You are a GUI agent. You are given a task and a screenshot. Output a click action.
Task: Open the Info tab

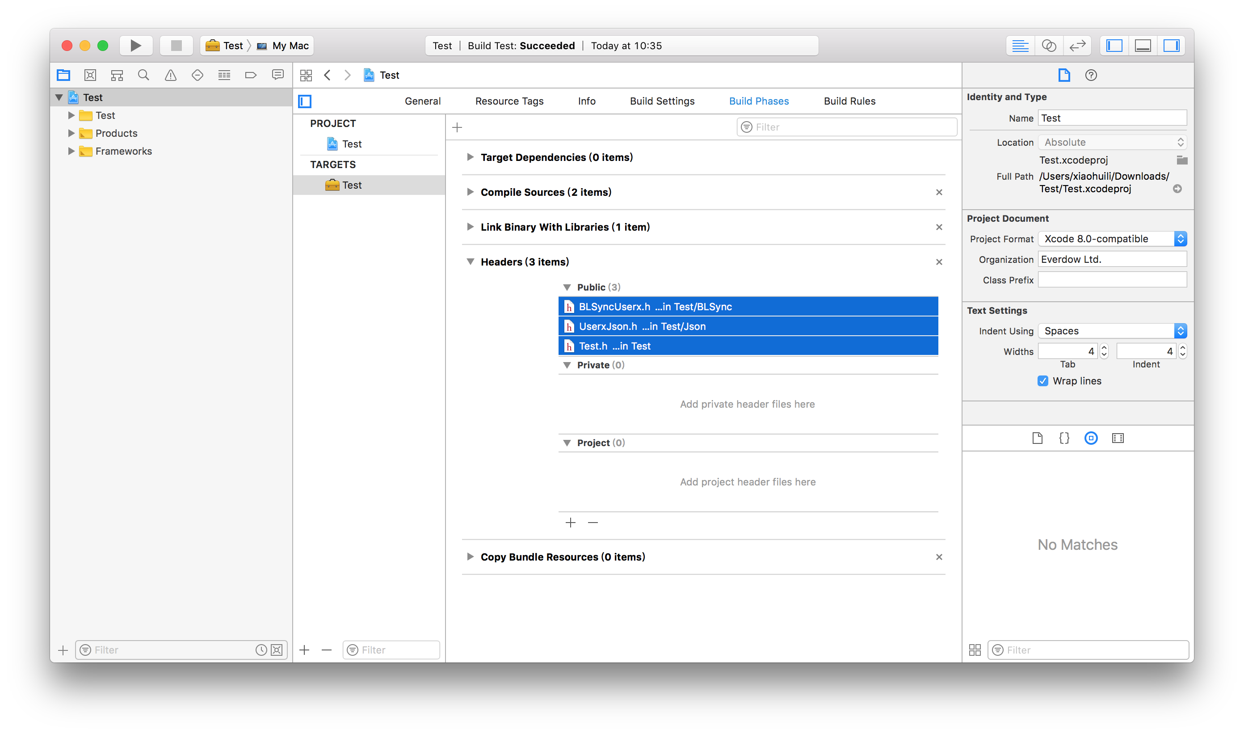587,101
